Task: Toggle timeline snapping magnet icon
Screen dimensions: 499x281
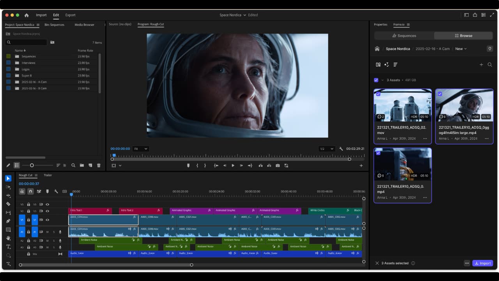Action: pyautogui.click(x=30, y=191)
